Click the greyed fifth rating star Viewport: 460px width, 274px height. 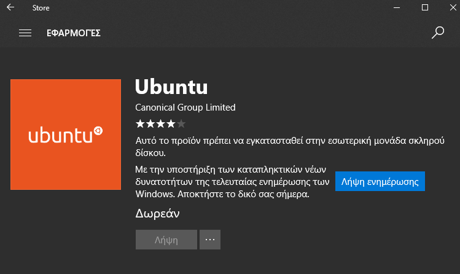181,124
